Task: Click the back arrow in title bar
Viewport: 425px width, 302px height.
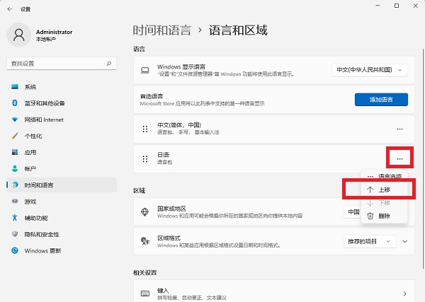Action: click(9, 8)
